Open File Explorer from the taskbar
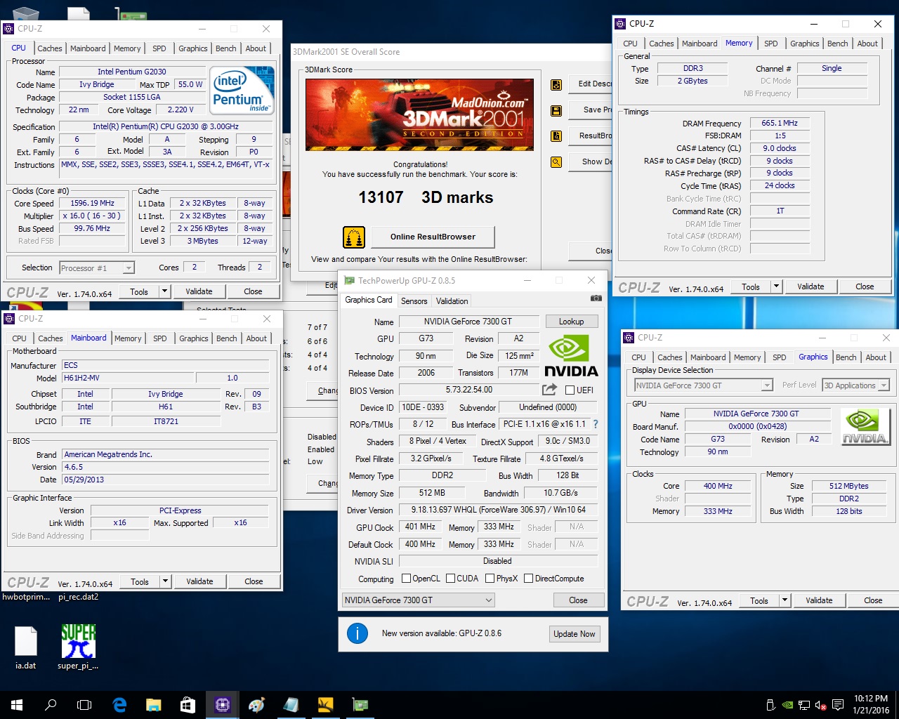The width and height of the screenshot is (899, 719). tap(154, 705)
